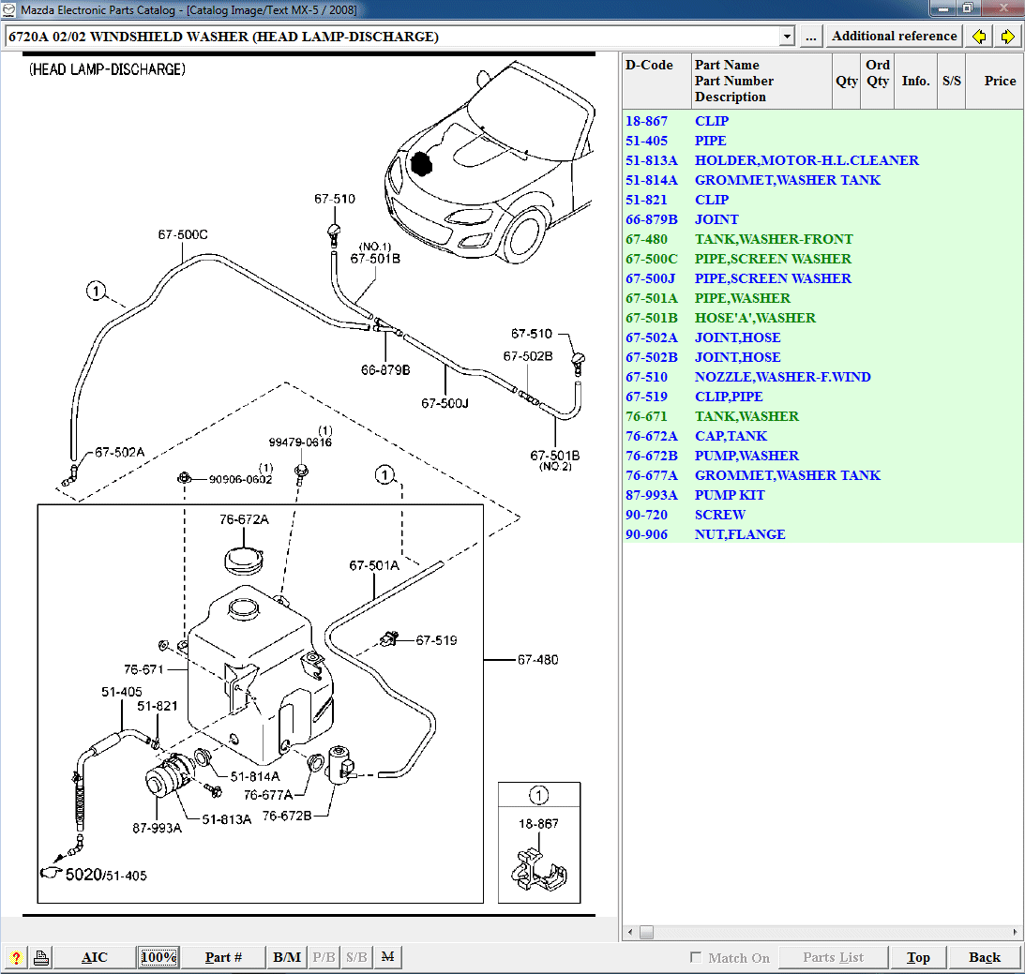Click the yellow next page arrow

click(x=1007, y=37)
